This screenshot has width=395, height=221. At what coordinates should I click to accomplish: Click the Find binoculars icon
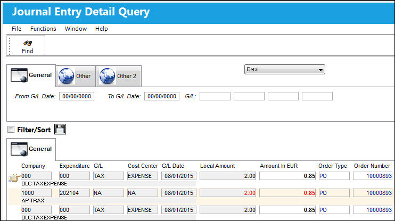tap(28, 43)
